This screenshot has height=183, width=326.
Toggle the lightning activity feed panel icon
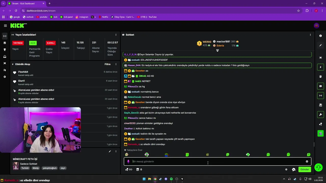pos(320,67)
